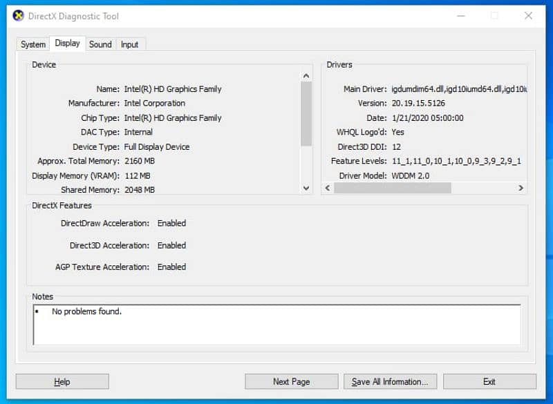Screen dimensions: 553x404
Task: Click the Device panel scroll up arrow
Action: [306, 75]
